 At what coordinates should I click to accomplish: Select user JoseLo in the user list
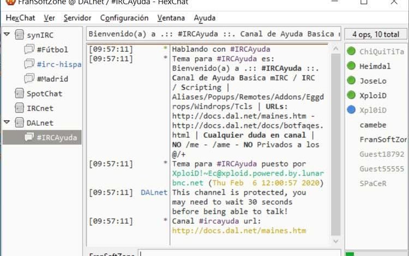[373, 81]
